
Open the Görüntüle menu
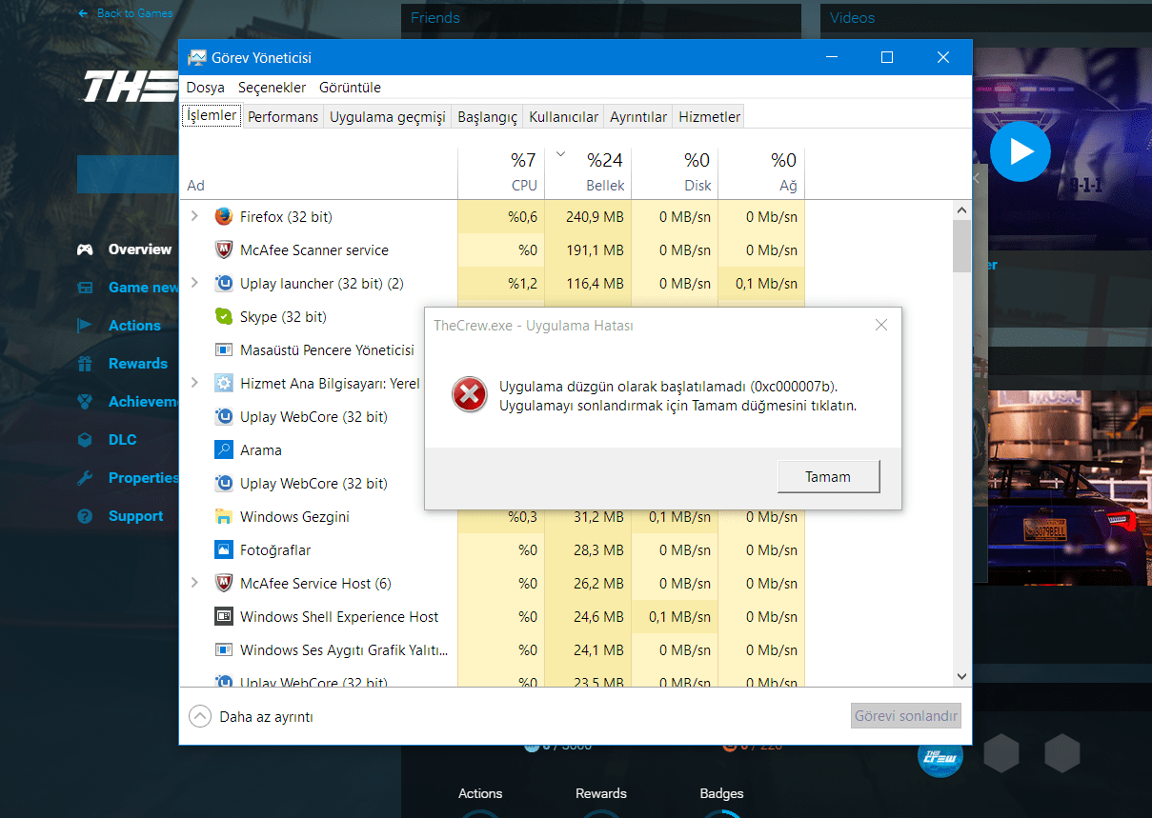(350, 88)
